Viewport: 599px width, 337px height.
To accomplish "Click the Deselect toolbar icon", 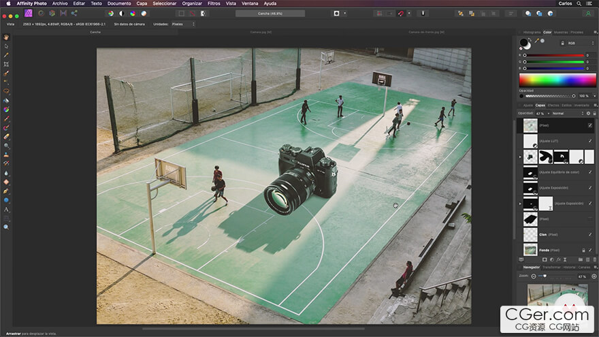I will click(192, 14).
